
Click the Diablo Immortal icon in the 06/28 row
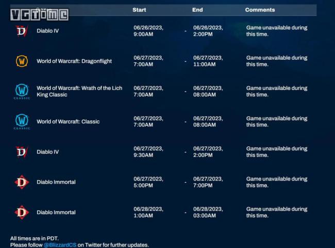tap(22, 212)
